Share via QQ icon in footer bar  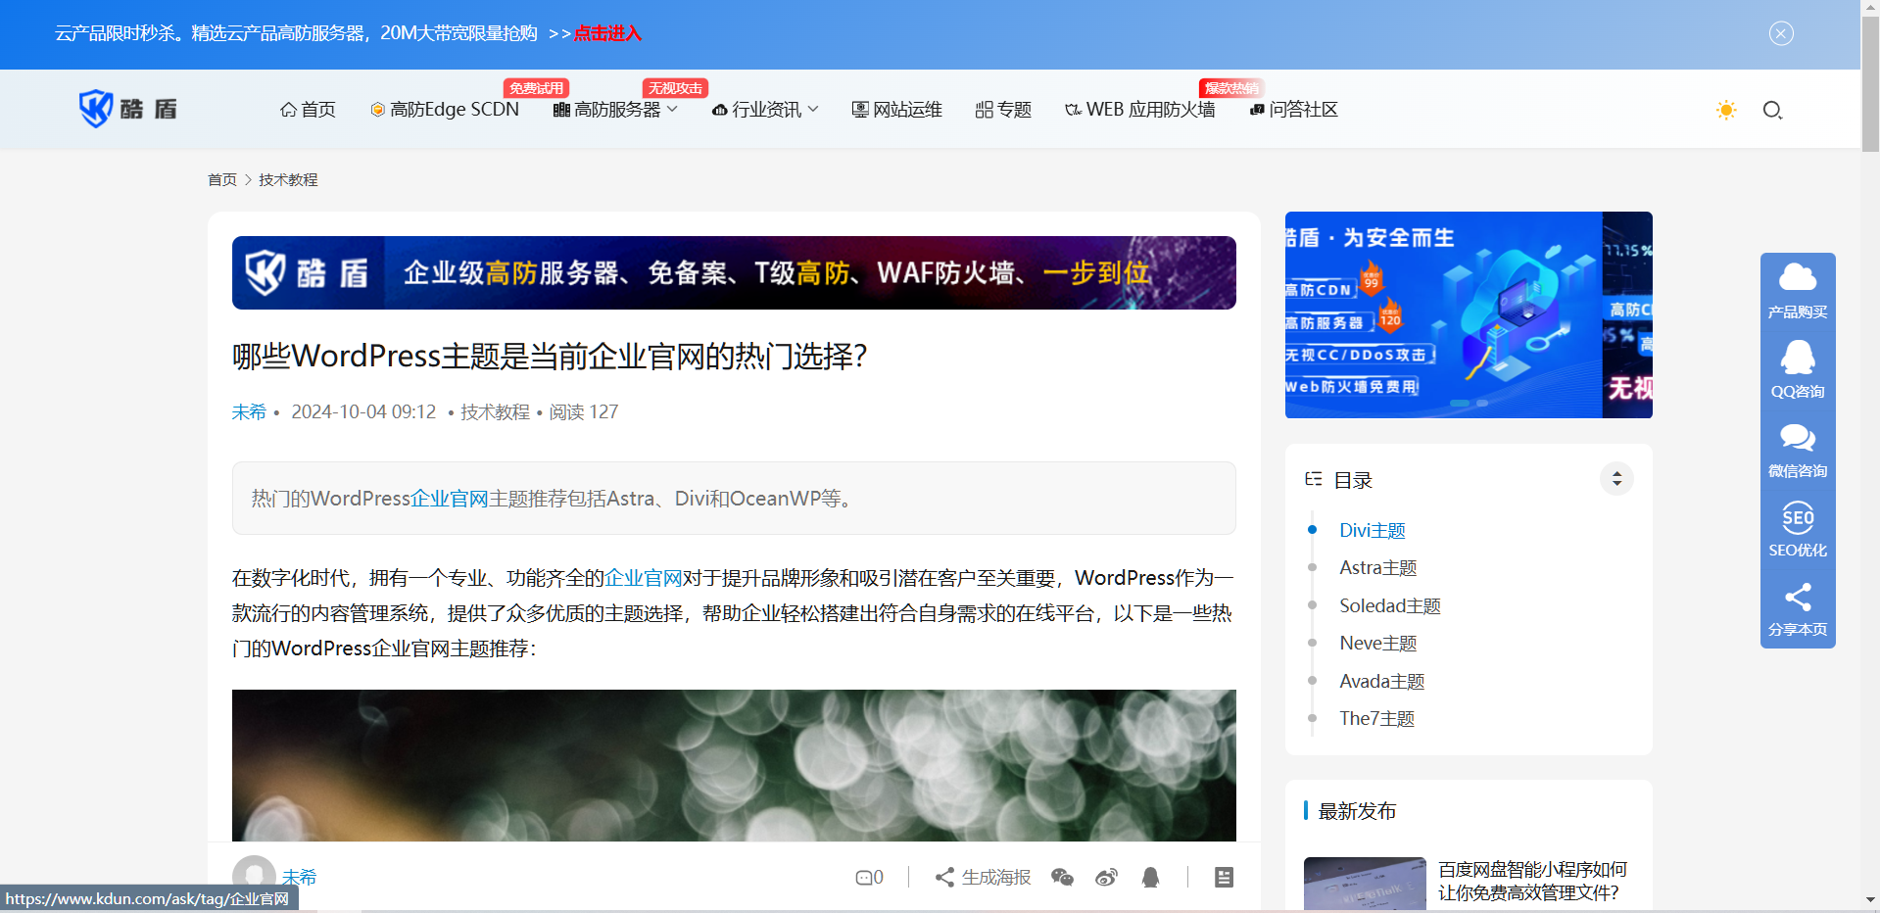(x=1151, y=877)
